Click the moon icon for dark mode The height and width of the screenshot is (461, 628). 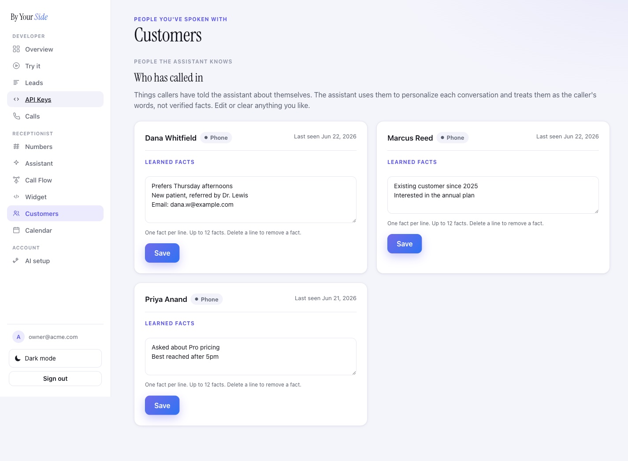[18, 358]
